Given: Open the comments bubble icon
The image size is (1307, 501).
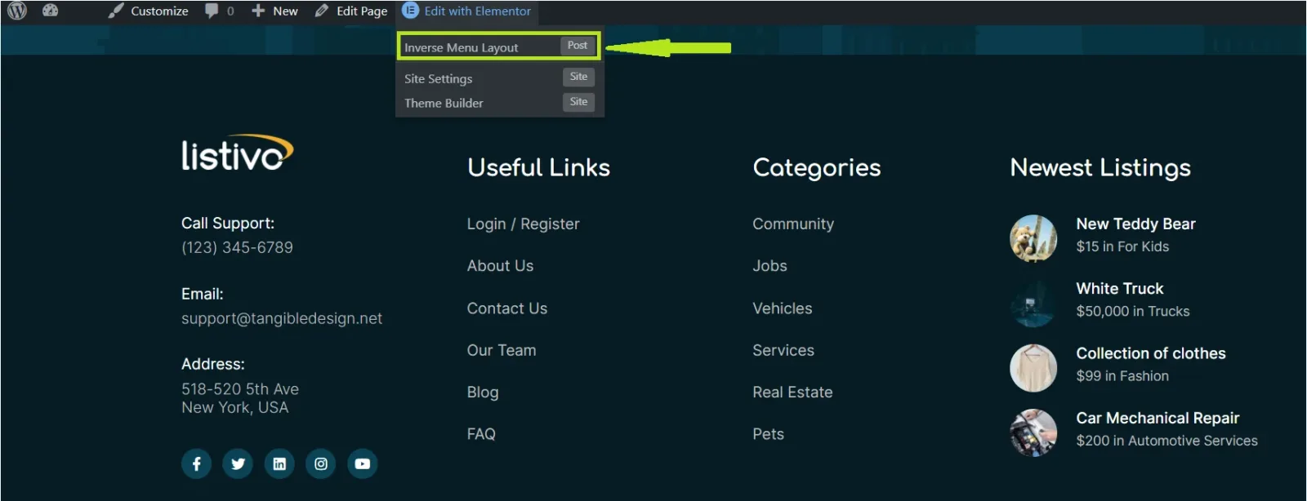Looking at the screenshot, I should 212,11.
